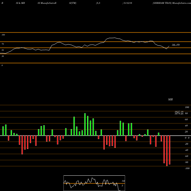This screenshot has width=191, height=191.
Task: Click the 'SI MunafaSutraR' header text
Action: 47,3
